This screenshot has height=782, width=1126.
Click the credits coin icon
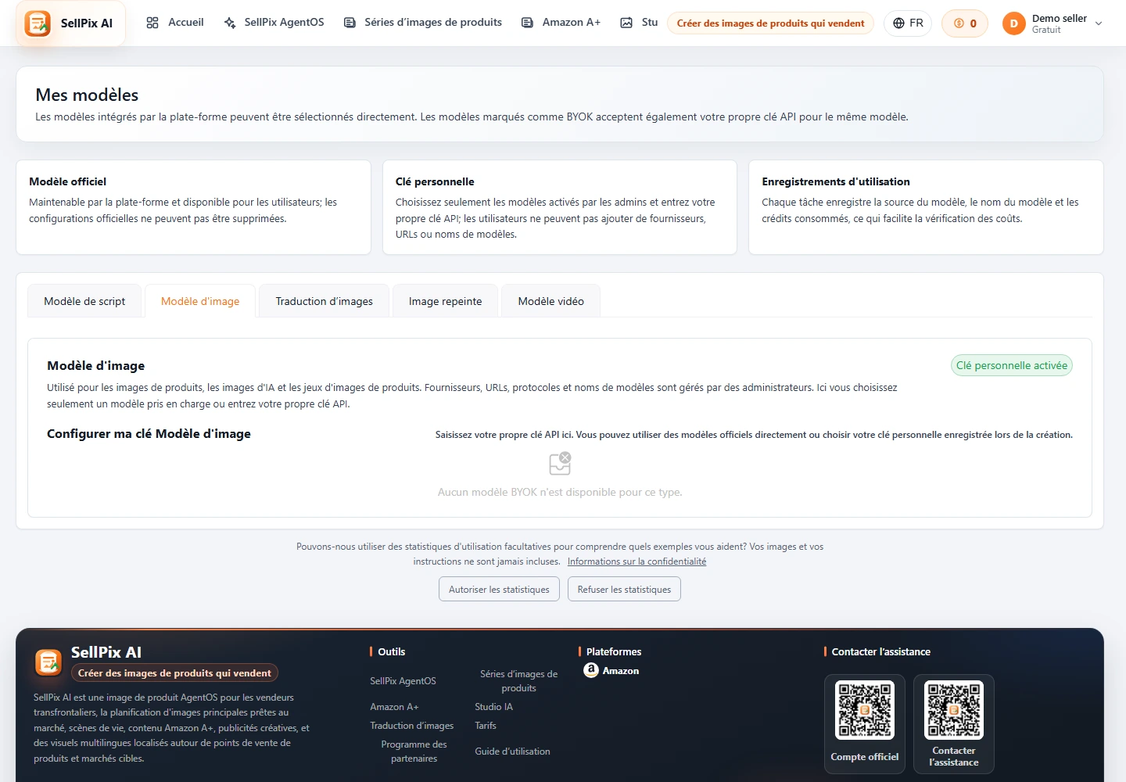tap(959, 23)
